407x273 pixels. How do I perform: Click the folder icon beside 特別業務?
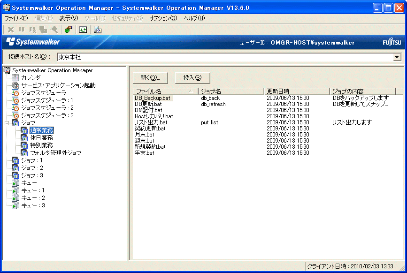[24, 145]
